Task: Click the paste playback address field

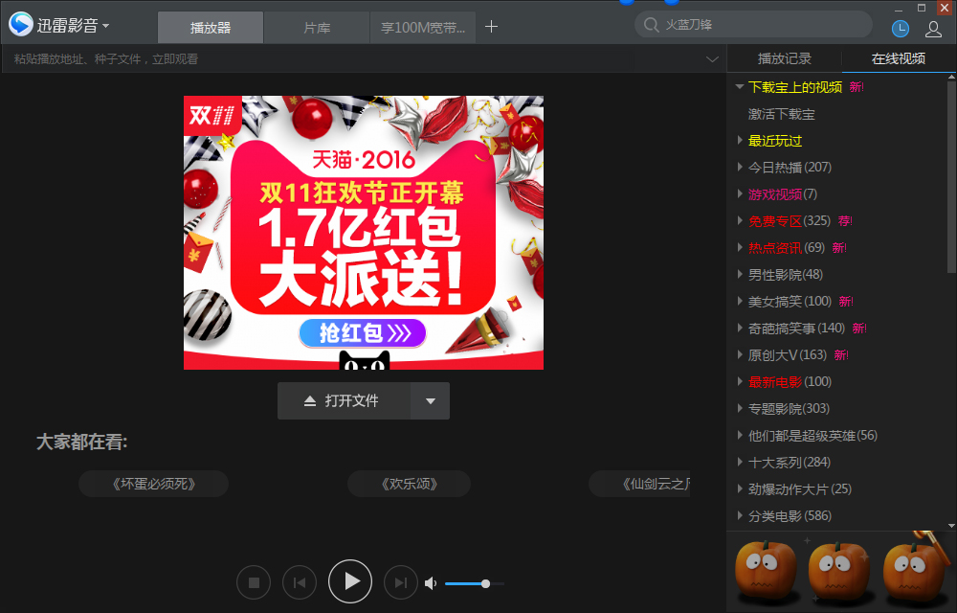Action: tap(354, 59)
